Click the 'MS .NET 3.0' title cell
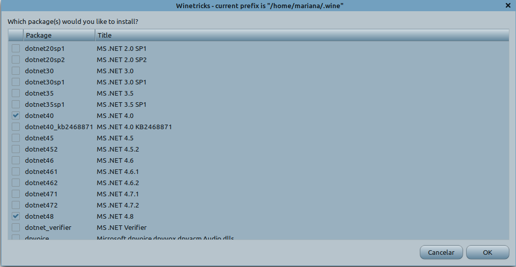Viewport: 516px width, 267px height. coord(115,71)
